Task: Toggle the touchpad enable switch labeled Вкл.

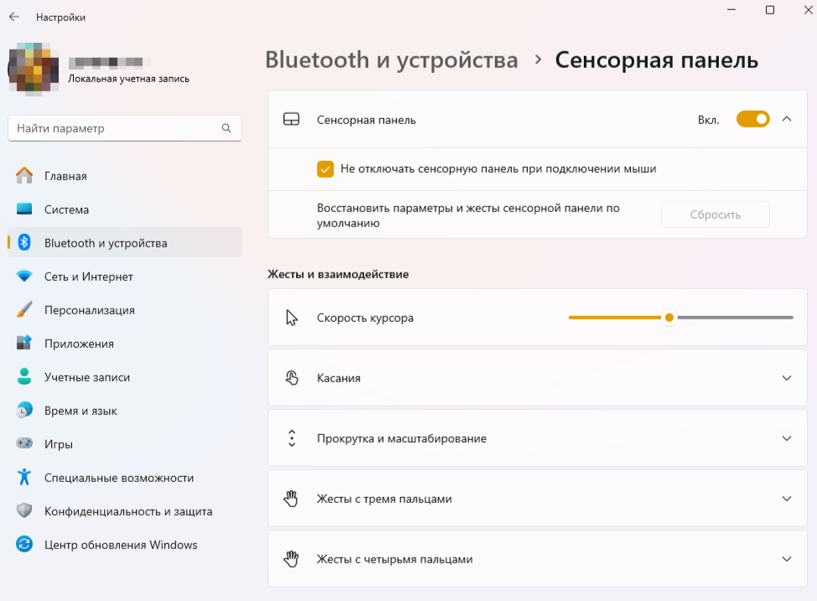Action: point(752,119)
